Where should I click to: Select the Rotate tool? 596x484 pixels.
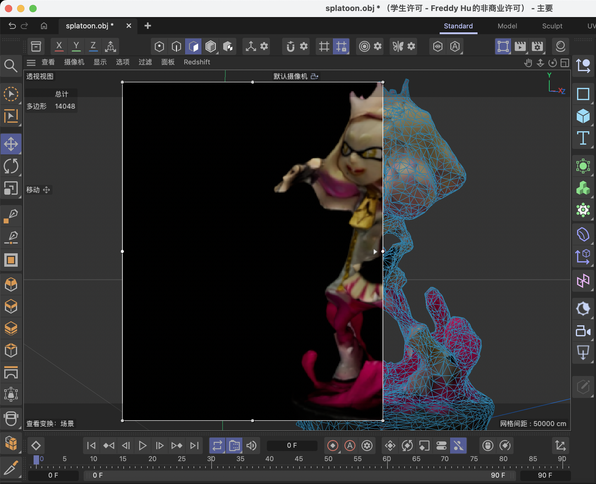11,166
